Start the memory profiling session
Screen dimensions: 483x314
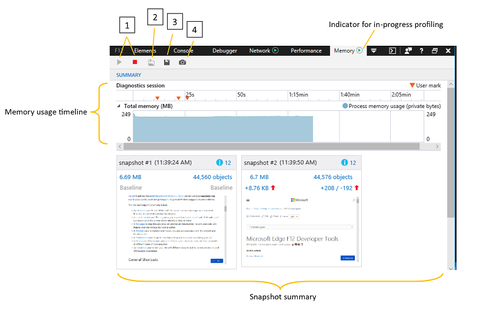(119, 62)
